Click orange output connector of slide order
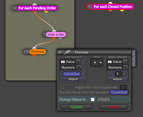Viewport: 143px width, 117px height. point(54,38)
